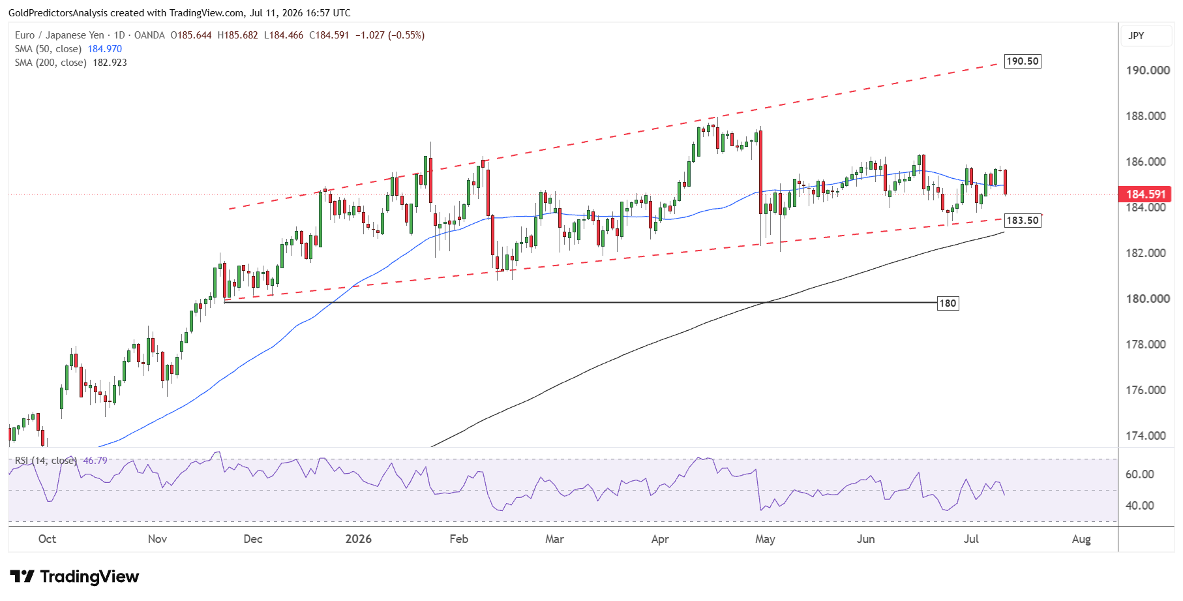This screenshot has height=601, width=1183.
Task: Click the 174.000 price axis label
Action: 1146,436
